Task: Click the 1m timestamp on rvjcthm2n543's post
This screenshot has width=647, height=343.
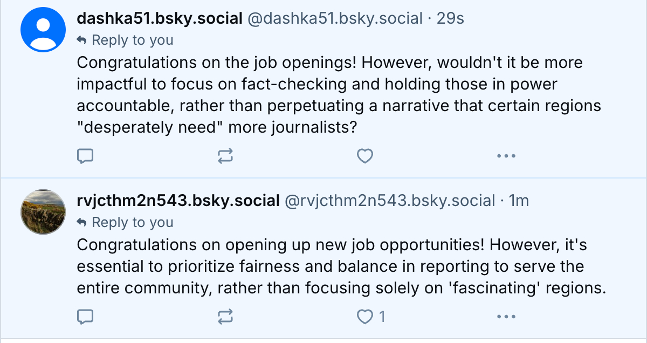Action: [x=519, y=201]
